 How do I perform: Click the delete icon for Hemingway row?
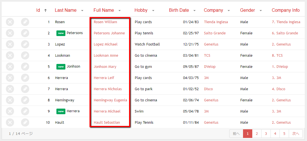[x=10, y=100]
